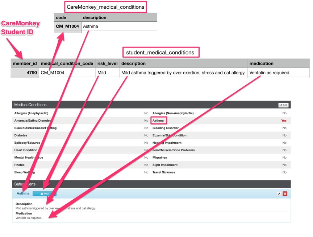Select the medical_condition_code column header
The image size is (313, 237).
pyautogui.click(x=67, y=64)
